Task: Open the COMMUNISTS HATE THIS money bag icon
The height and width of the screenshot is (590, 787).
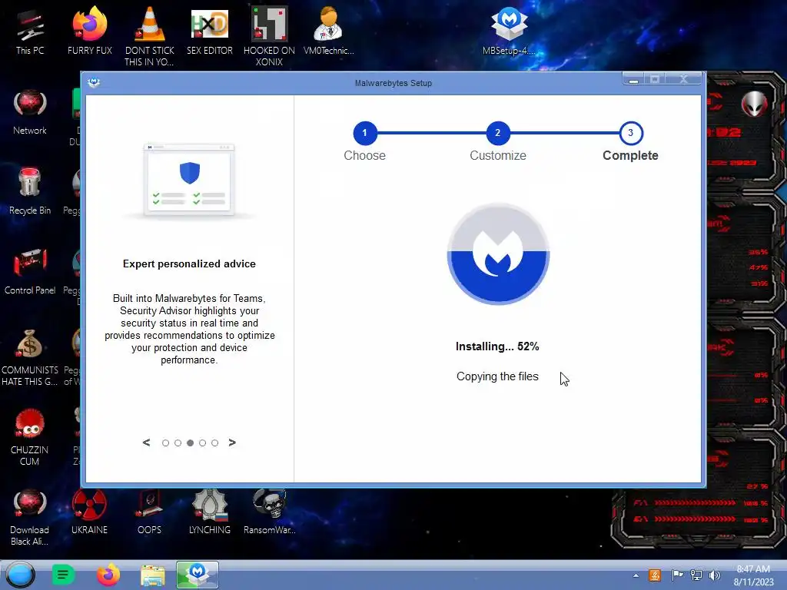Action: [x=30, y=357]
